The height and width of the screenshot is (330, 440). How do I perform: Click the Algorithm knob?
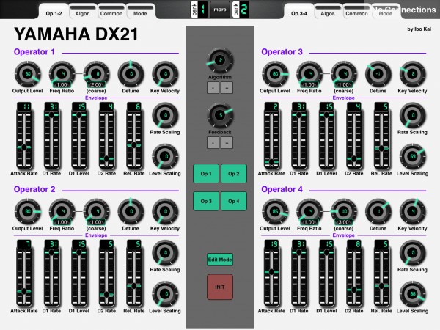point(220,61)
